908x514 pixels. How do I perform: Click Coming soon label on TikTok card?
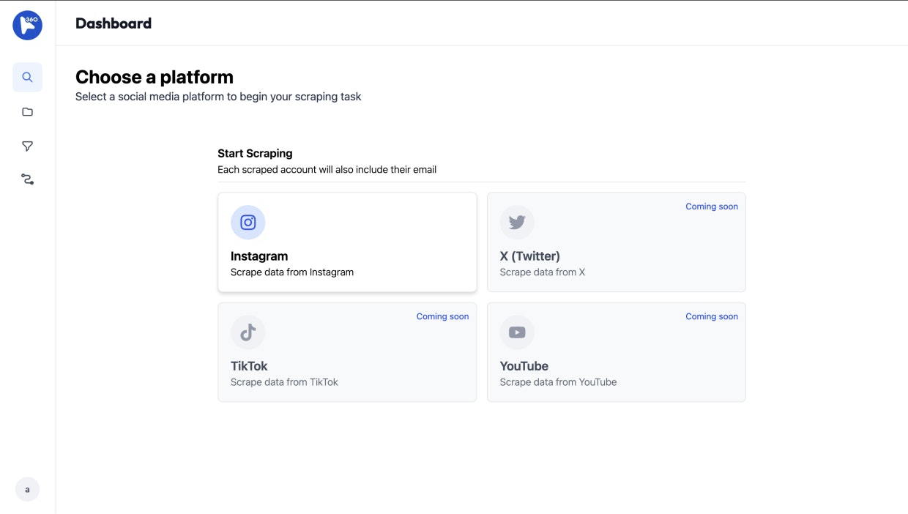tap(442, 316)
